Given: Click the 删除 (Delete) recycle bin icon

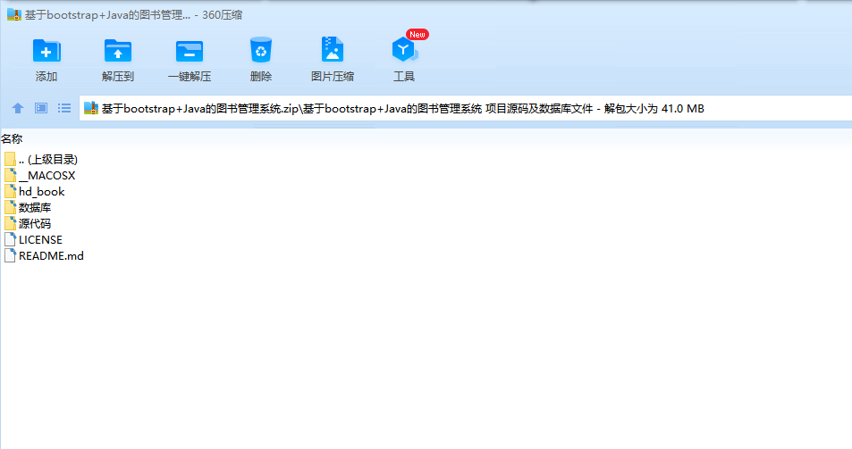Looking at the screenshot, I should point(261,50).
